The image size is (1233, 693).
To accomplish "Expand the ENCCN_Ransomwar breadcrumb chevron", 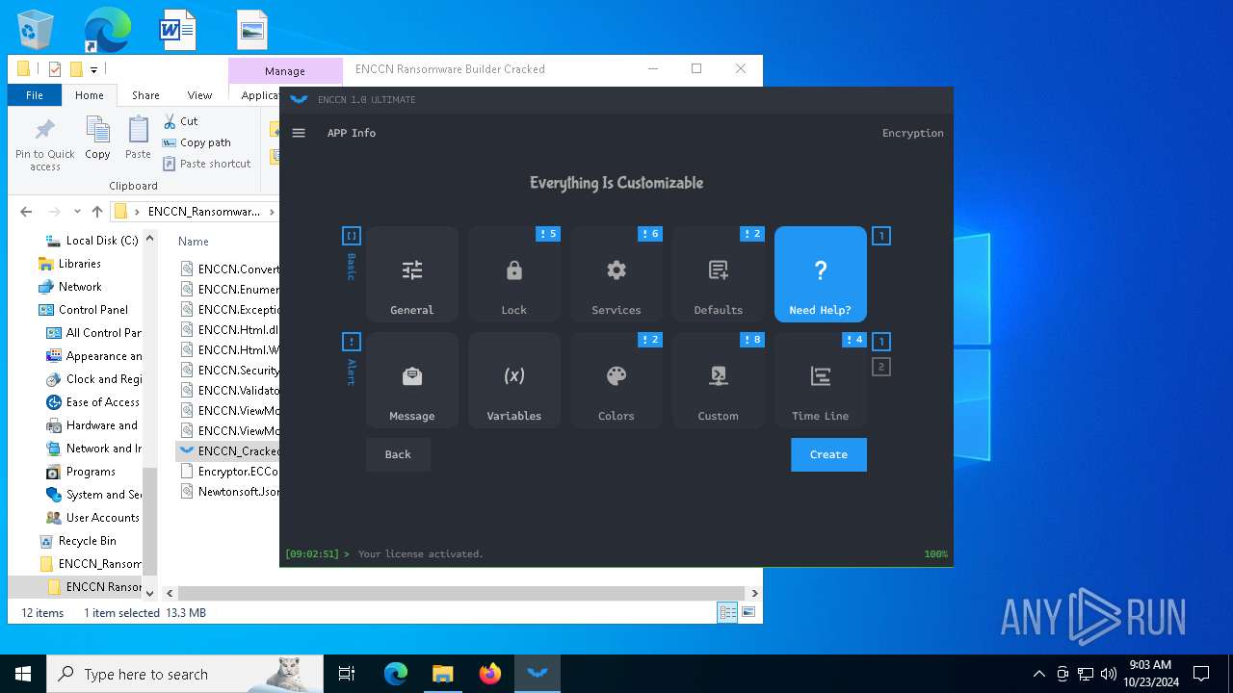I will tap(271, 212).
